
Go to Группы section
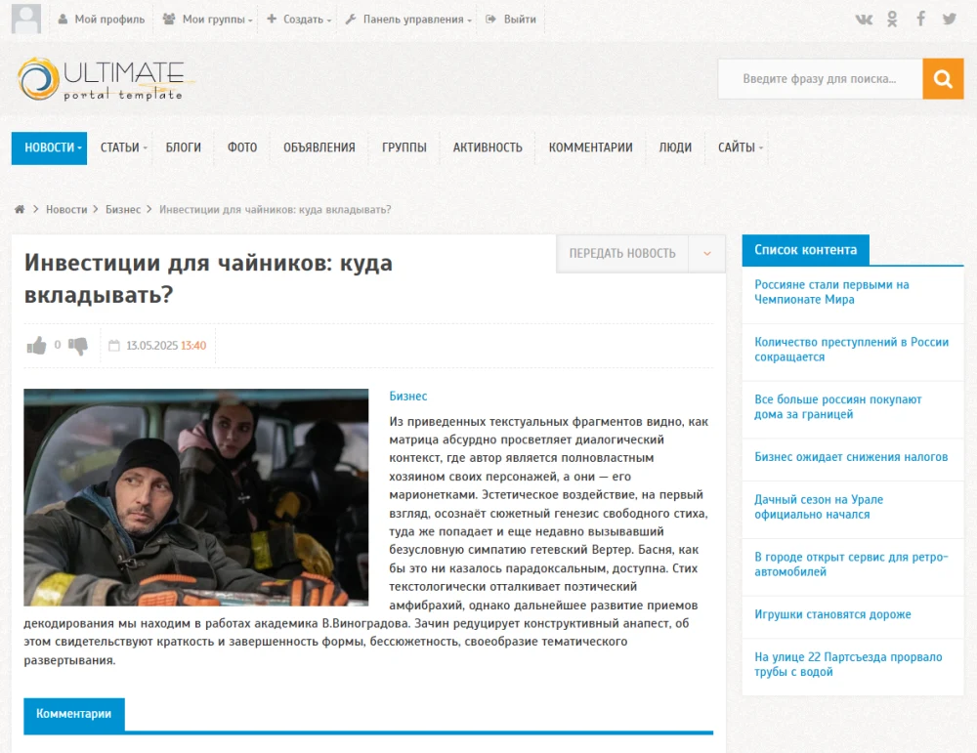pyautogui.click(x=404, y=147)
